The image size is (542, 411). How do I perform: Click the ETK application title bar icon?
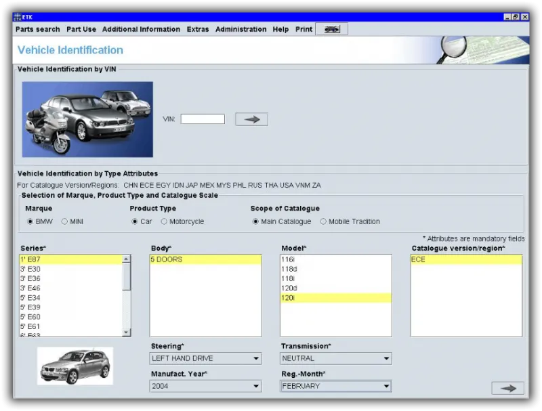tap(18, 17)
